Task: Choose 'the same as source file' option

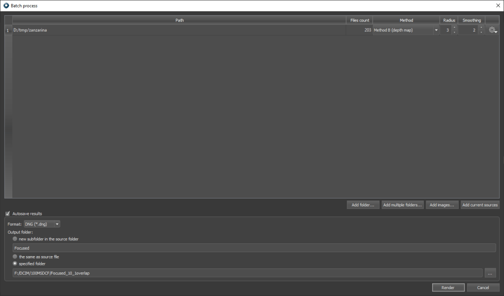Action: coord(15,257)
